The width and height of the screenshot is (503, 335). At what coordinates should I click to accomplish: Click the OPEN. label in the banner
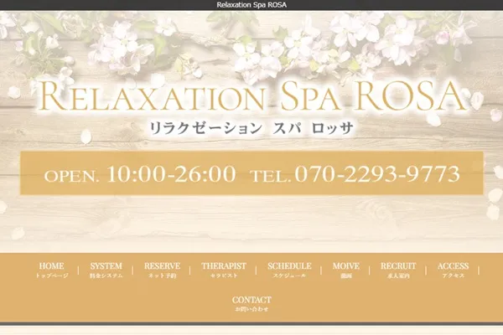point(72,177)
